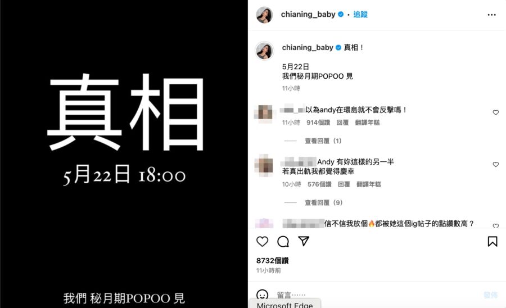506x308 pixels.
Task: Save the post with the bookmark icon
Action: (x=492, y=241)
